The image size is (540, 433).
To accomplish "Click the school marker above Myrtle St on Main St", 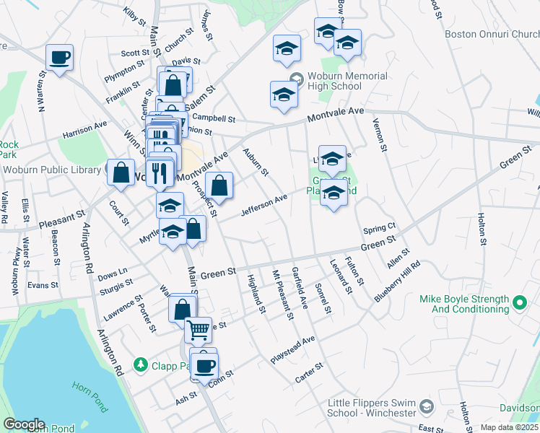I will tap(170, 206).
